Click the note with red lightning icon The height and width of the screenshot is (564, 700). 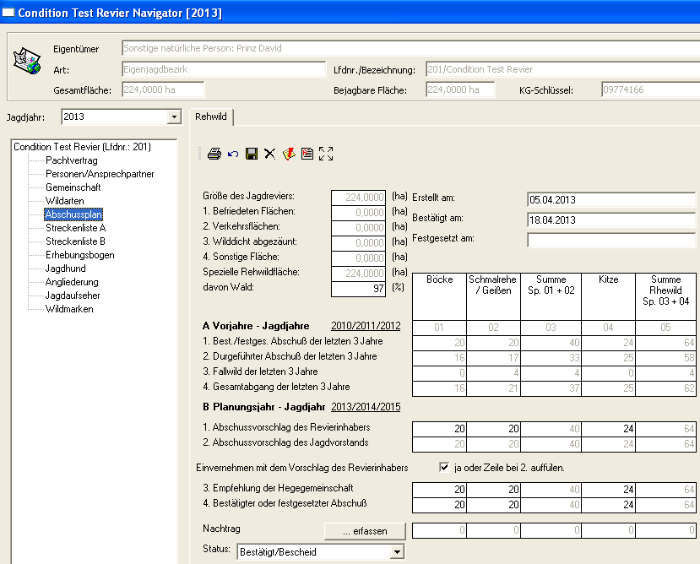[x=288, y=154]
